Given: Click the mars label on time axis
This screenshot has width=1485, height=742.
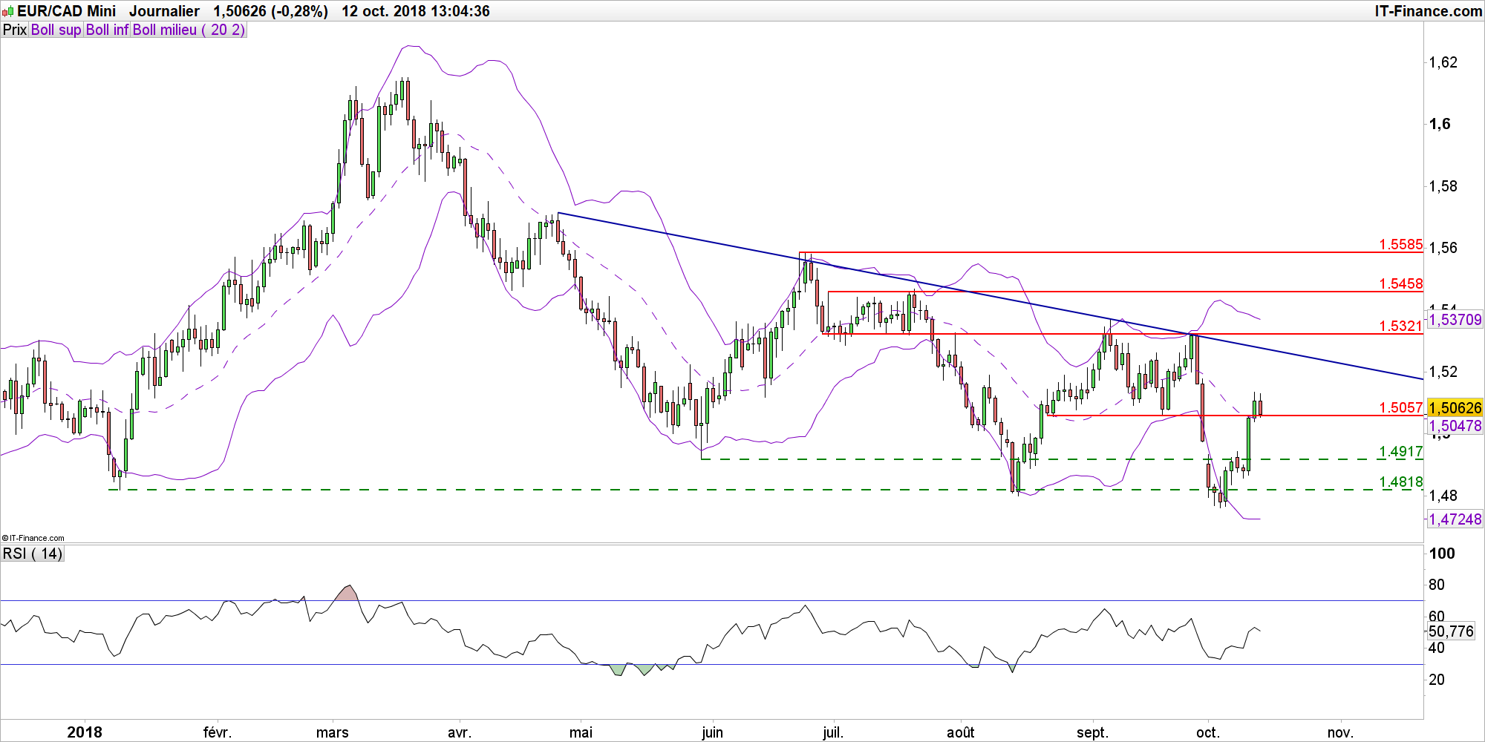Looking at the screenshot, I should coord(332,732).
